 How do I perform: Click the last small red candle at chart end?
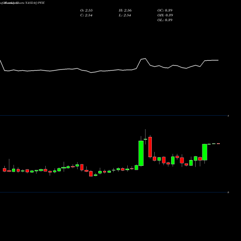pos(218,144)
